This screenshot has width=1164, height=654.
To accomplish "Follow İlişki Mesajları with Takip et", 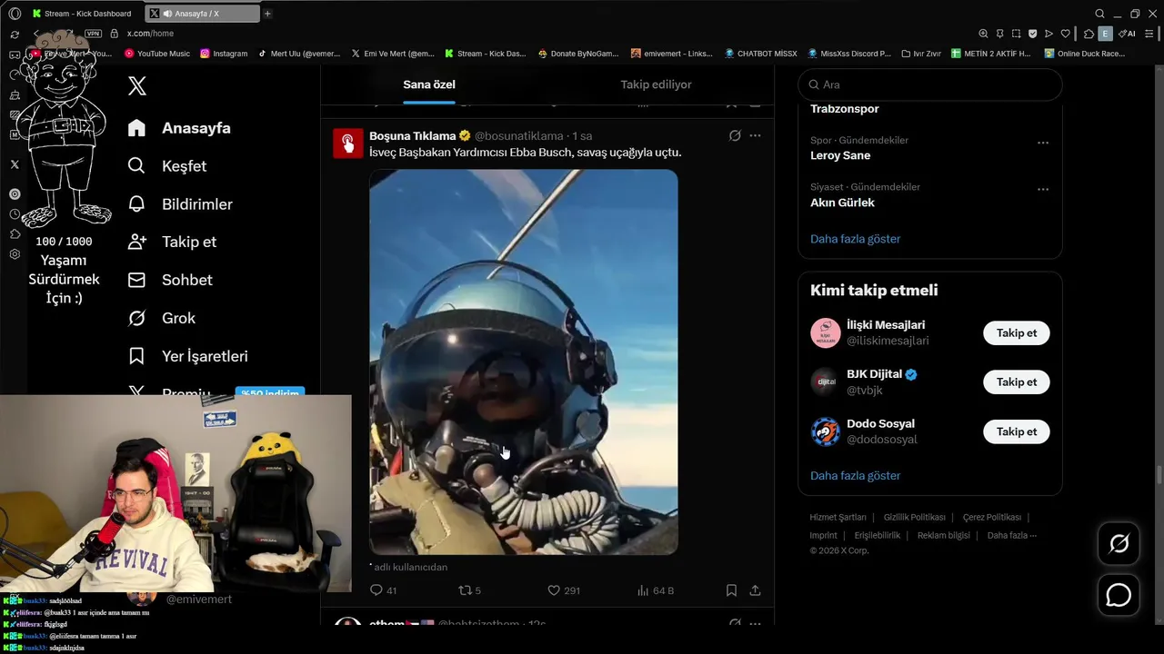I will point(1016,332).
